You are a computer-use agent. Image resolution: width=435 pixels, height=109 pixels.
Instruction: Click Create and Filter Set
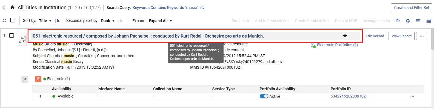tap(411, 8)
